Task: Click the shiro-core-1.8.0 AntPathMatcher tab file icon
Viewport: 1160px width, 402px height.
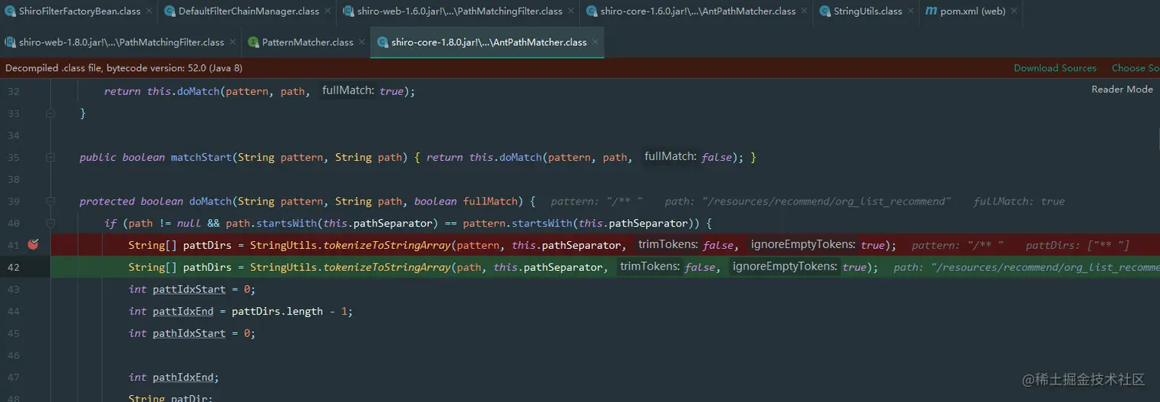Action: tap(382, 42)
